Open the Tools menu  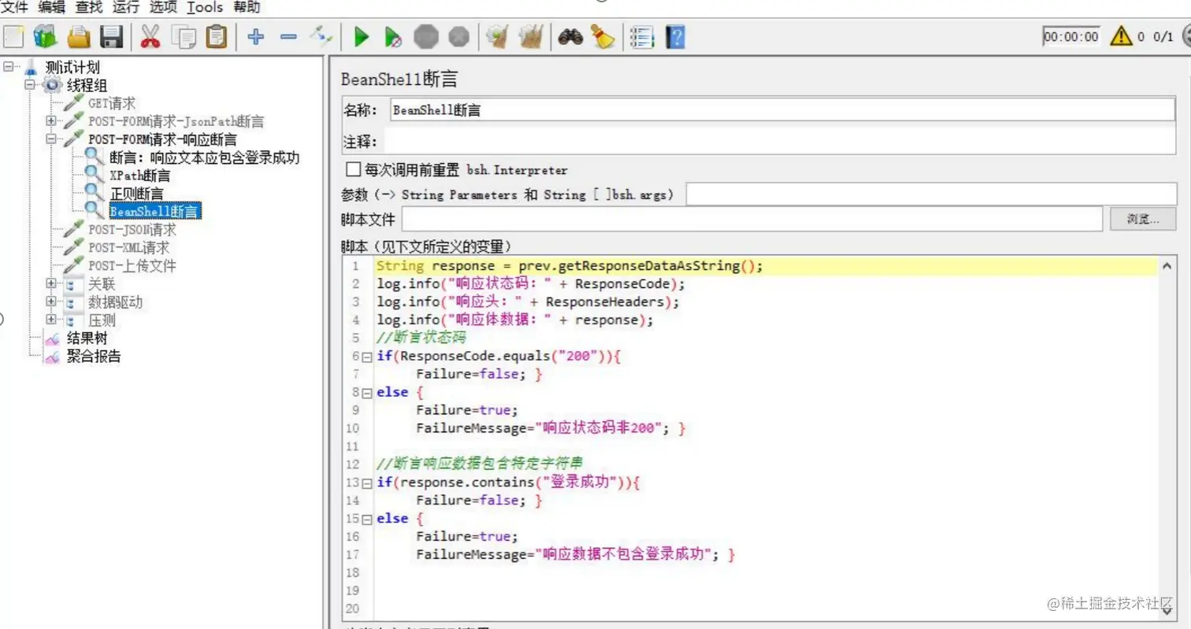[205, 8]
